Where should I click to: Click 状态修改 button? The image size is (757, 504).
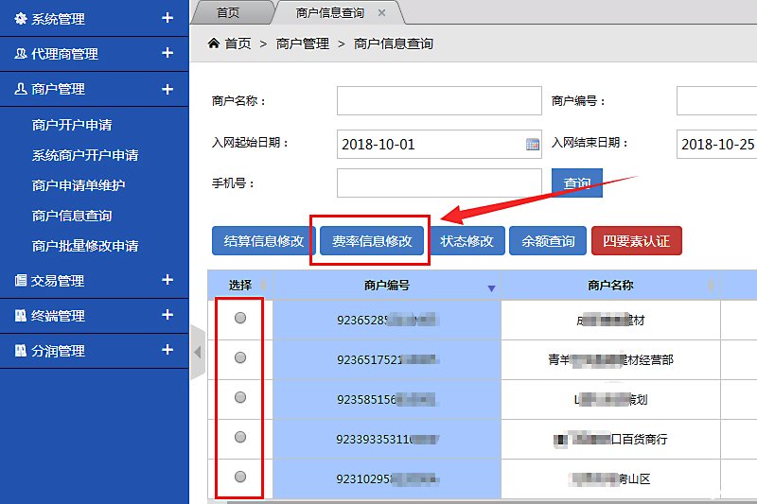click(467, 241)
